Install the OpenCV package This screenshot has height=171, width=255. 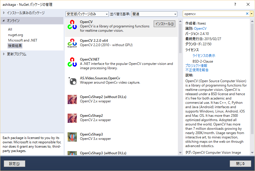tap(164, 24)
